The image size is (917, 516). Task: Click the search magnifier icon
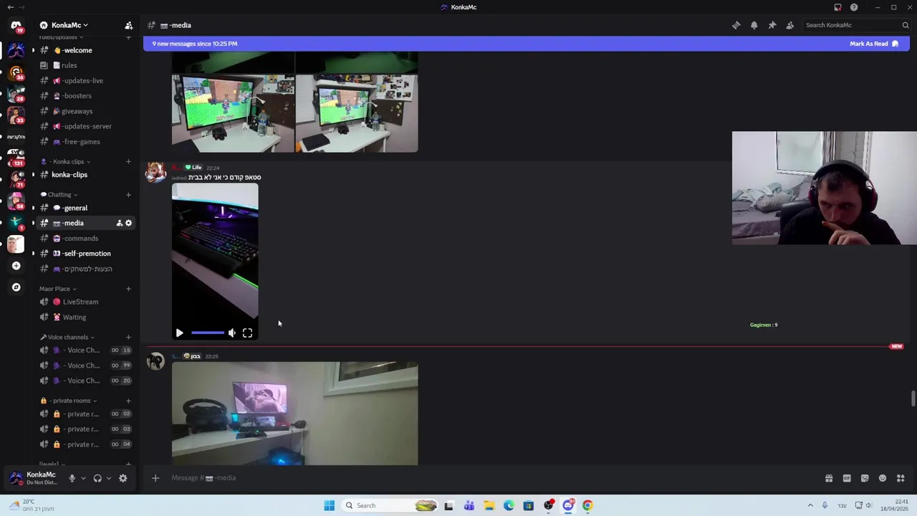906,25
